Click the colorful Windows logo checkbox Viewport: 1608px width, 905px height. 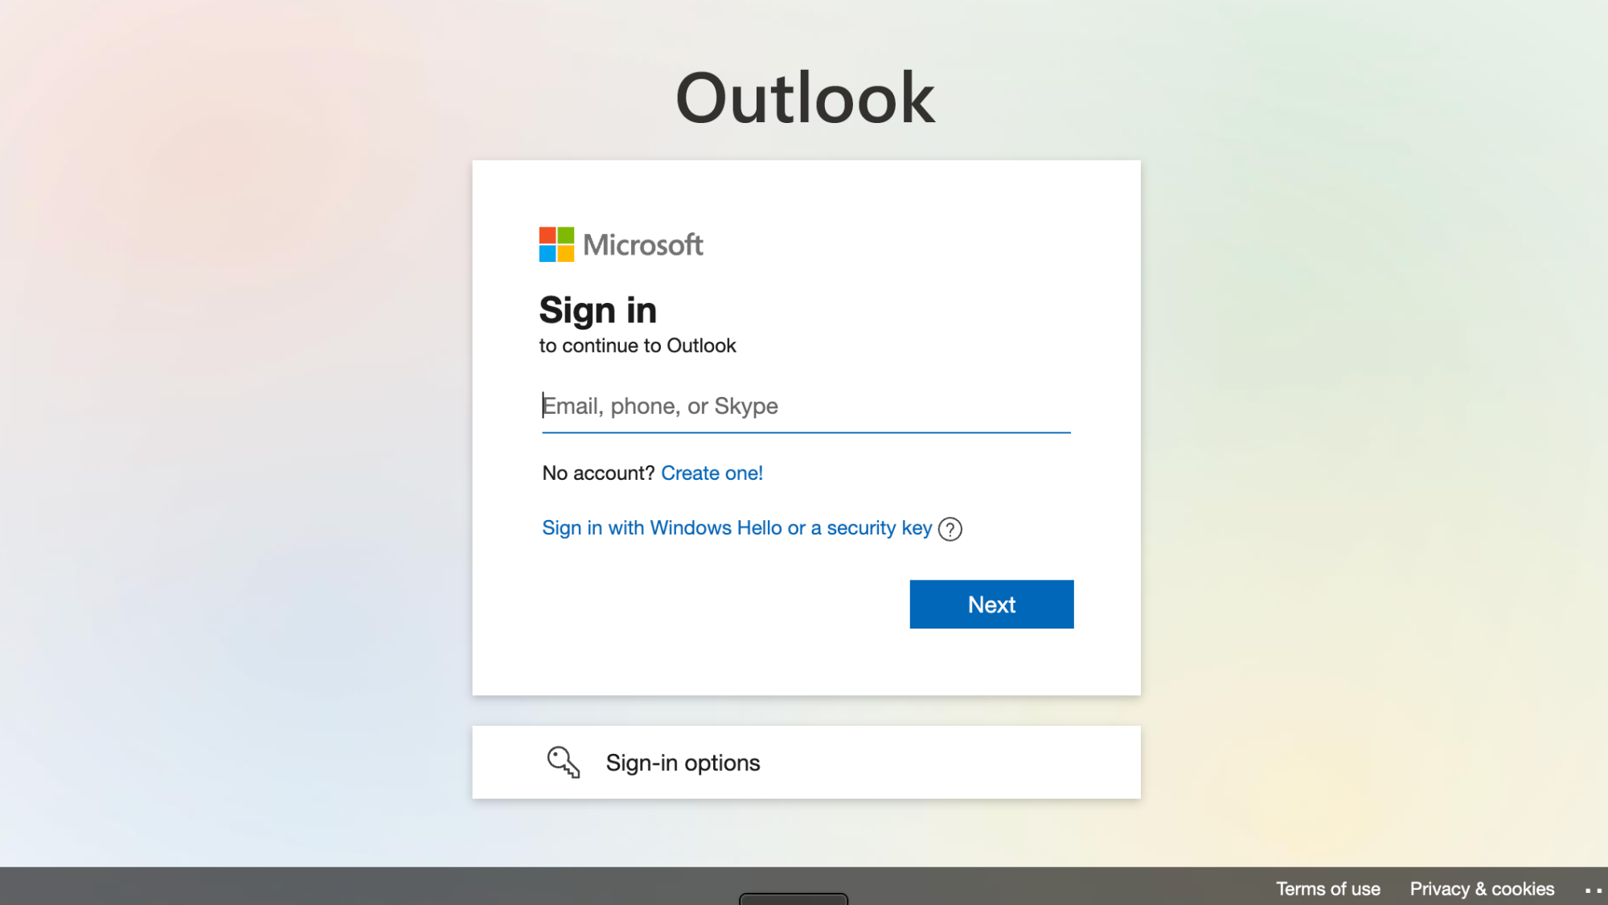pos(556,244)
